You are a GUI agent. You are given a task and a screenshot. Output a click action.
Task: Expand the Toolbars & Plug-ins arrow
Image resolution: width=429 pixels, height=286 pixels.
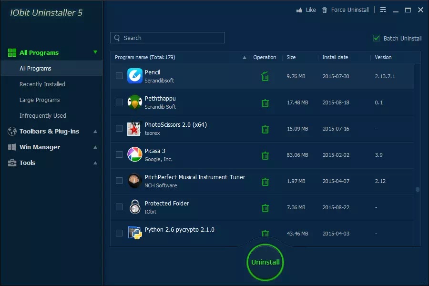[95, 132]
